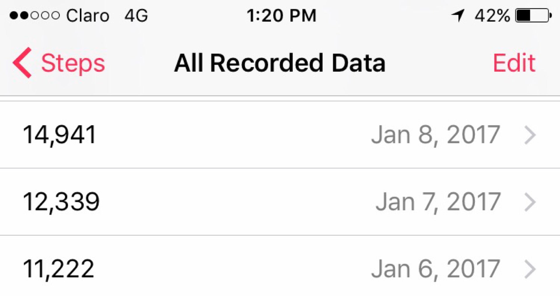Open disclosure chevron for Jan 7, 2017
This screenshot has height=296, width=560.
530,202
